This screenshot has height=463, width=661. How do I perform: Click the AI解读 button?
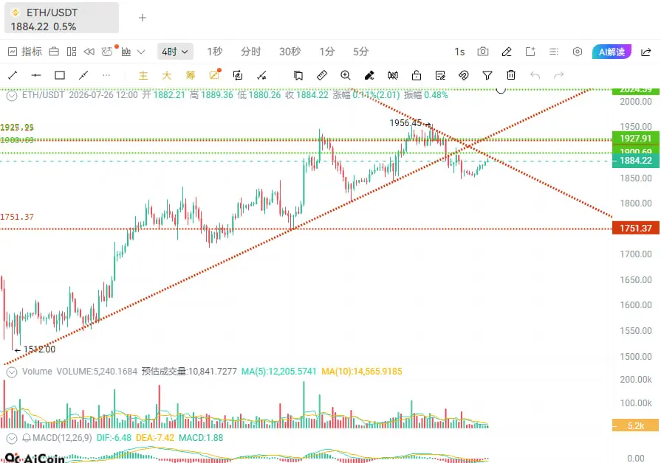click(x=612, y=52)
